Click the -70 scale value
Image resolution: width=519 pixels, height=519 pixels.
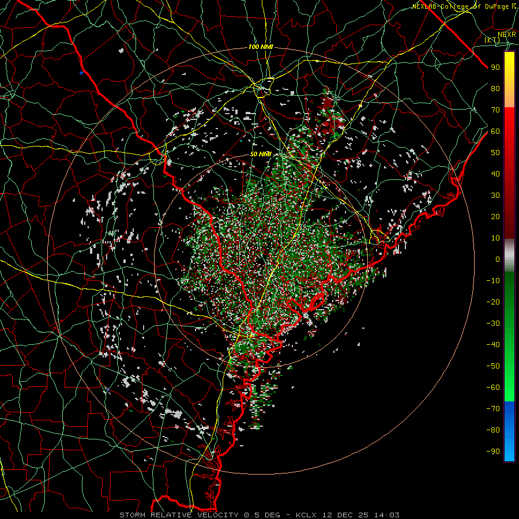pos(493,409)
